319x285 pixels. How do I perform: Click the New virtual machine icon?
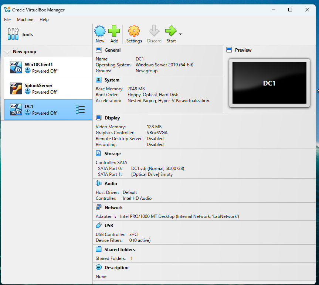(x=100, y=31)
